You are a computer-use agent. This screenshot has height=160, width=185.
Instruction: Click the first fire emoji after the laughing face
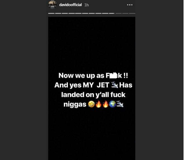[x=98, y=104]
